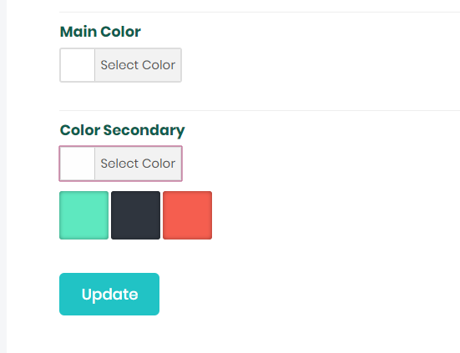
Task: Click the Main Color heading
Action: coord(100,32)
